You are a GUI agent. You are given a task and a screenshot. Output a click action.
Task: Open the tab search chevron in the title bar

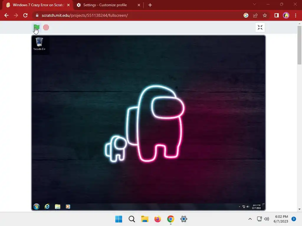(x=255, y=4)
